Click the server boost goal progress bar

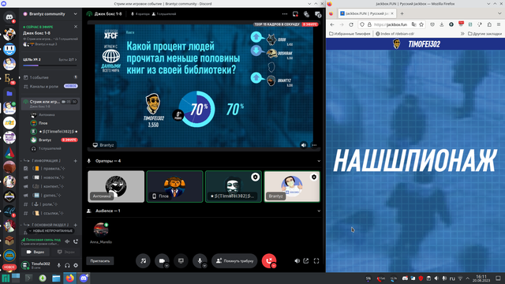point(50,65)
